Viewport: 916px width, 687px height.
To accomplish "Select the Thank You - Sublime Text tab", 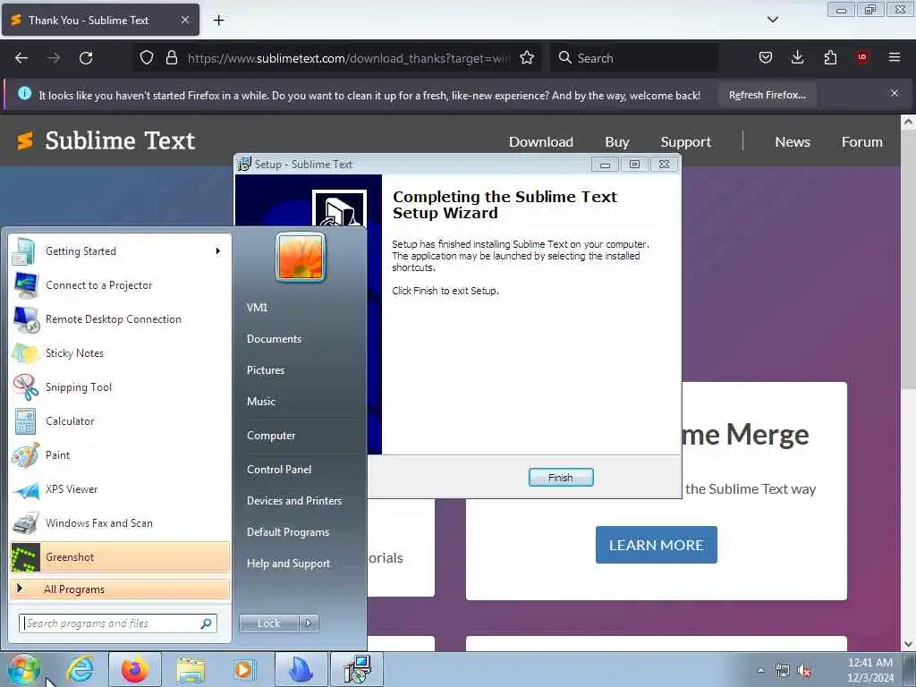I will click(x=100, y=20).
